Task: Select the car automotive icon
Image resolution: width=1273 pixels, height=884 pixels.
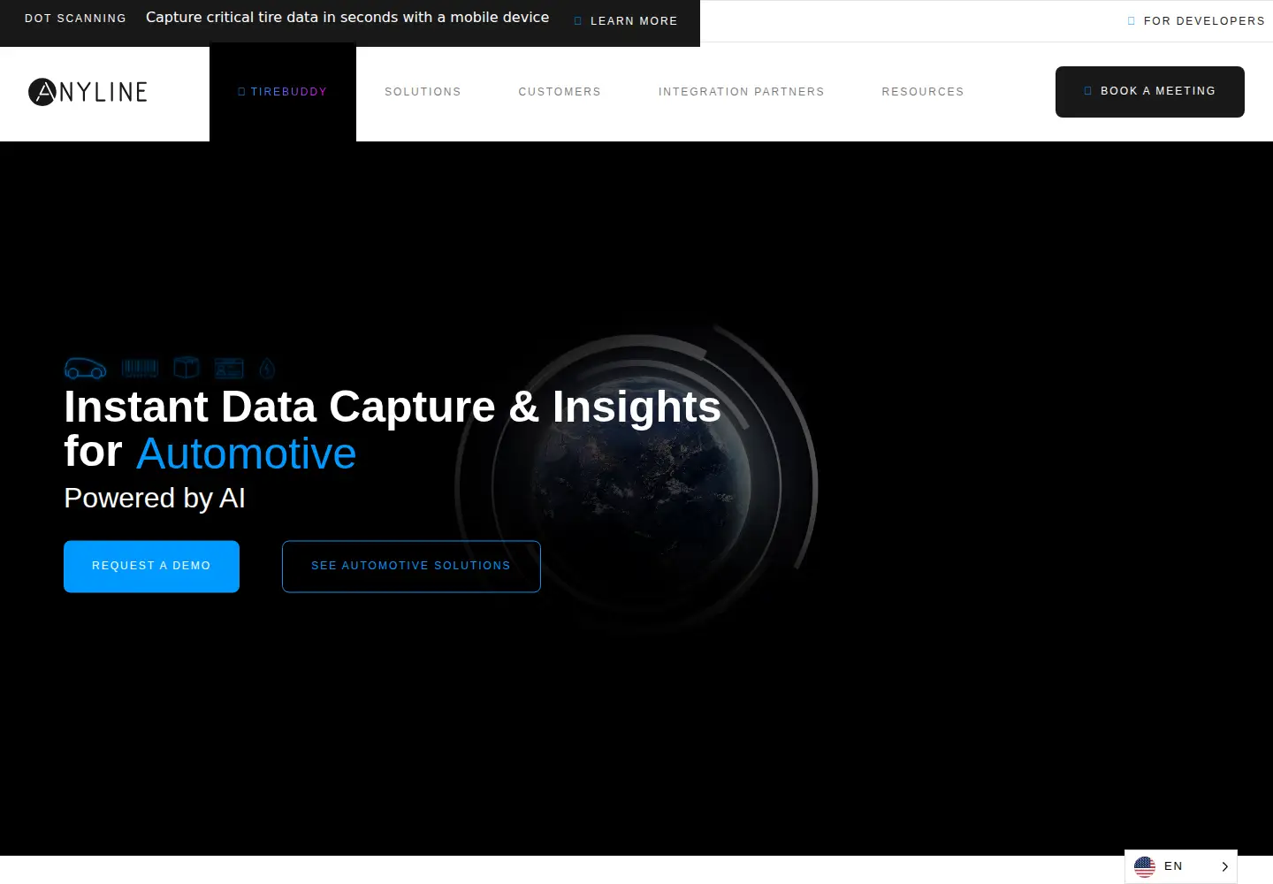Action: tap(85, 369)
